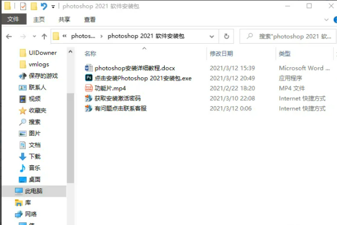The height and width of the screenshot is (225, 337).
Task: Sort by the 修改日期 column header
Action: [x=221, y=53]
